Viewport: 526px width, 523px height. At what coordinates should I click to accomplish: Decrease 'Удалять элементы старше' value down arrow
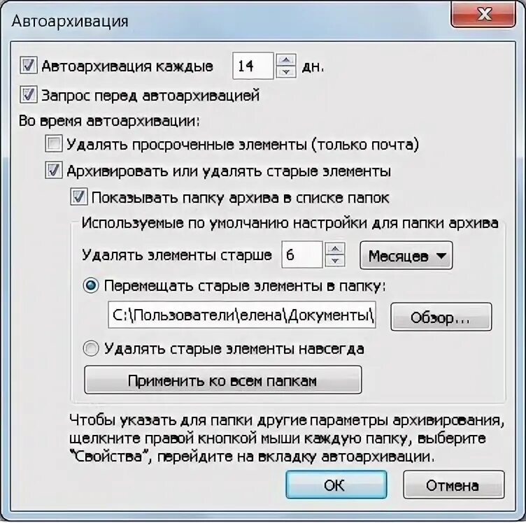[335, 261]
